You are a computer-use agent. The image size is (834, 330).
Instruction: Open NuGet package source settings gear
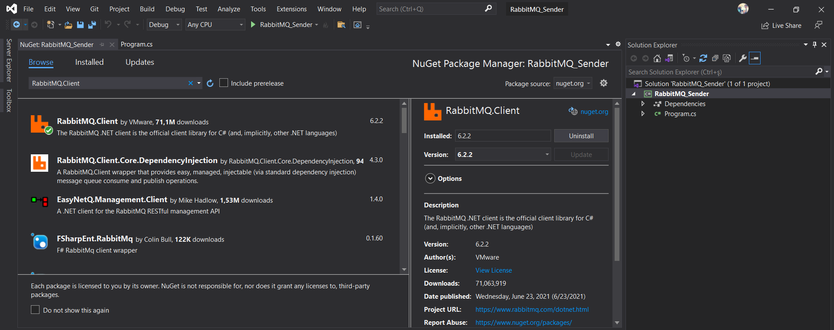(603, 83)
